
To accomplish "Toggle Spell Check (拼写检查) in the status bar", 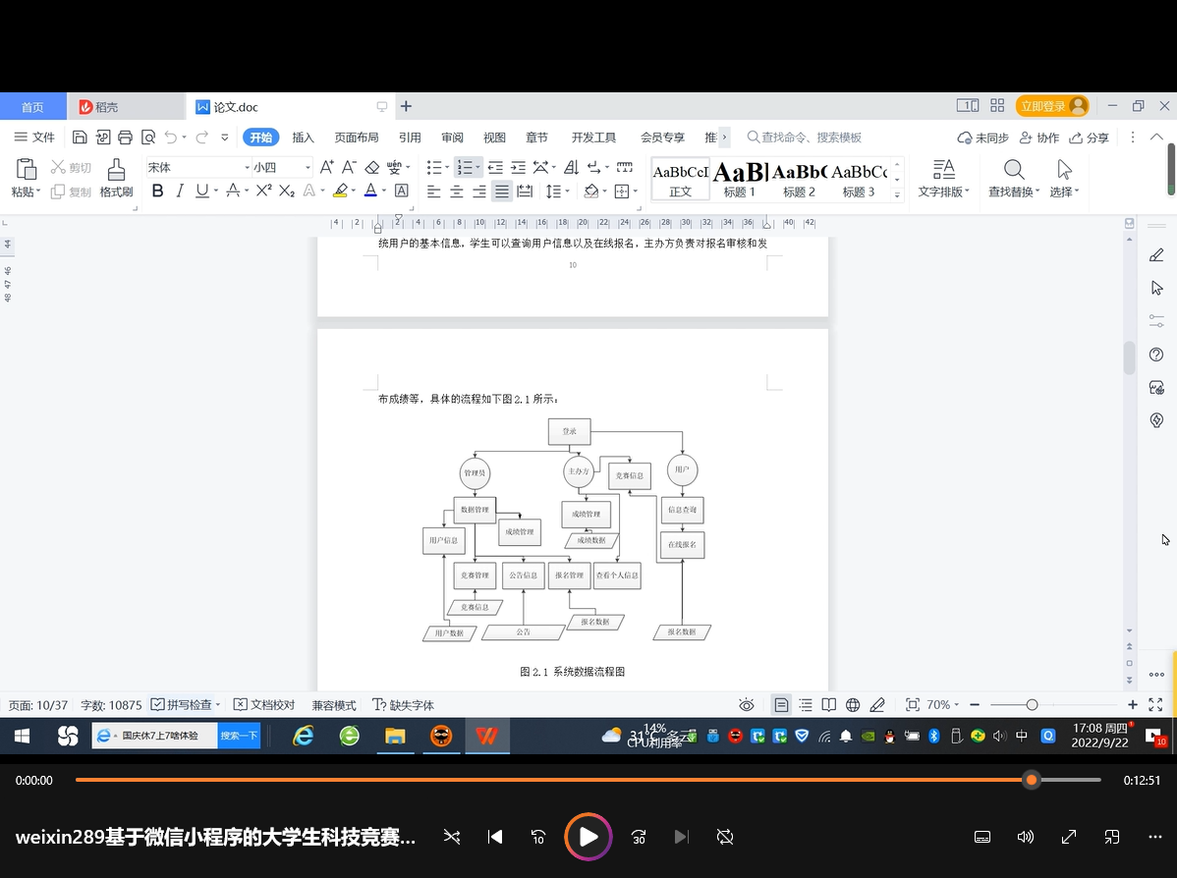I will 181,704.
